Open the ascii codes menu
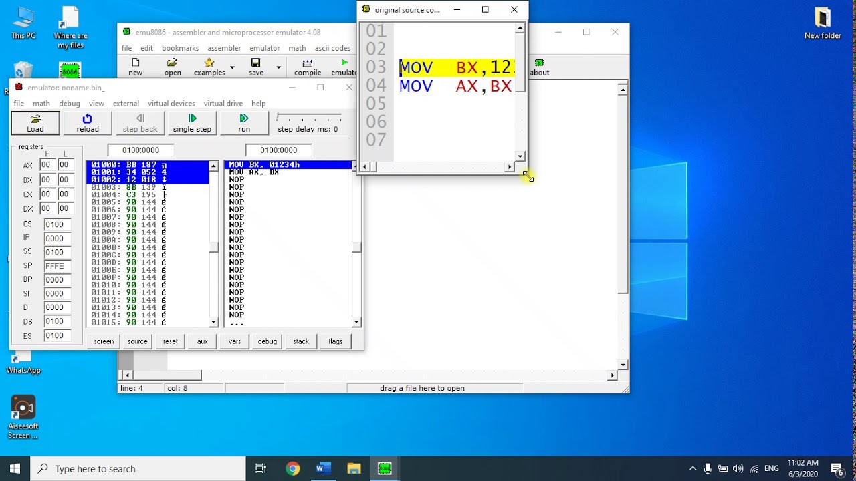This screenshot has width=856, height=481. click(332, 49)
